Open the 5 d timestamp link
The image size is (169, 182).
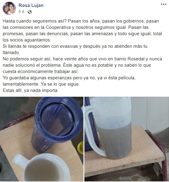tap(21, 12)
